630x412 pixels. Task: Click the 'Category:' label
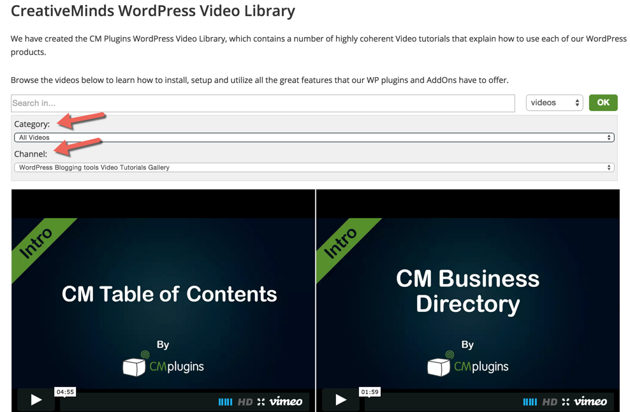click(32, 124)
